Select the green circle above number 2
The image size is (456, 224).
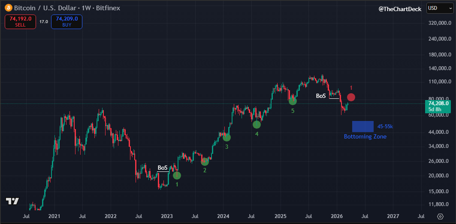click(205, 162)
